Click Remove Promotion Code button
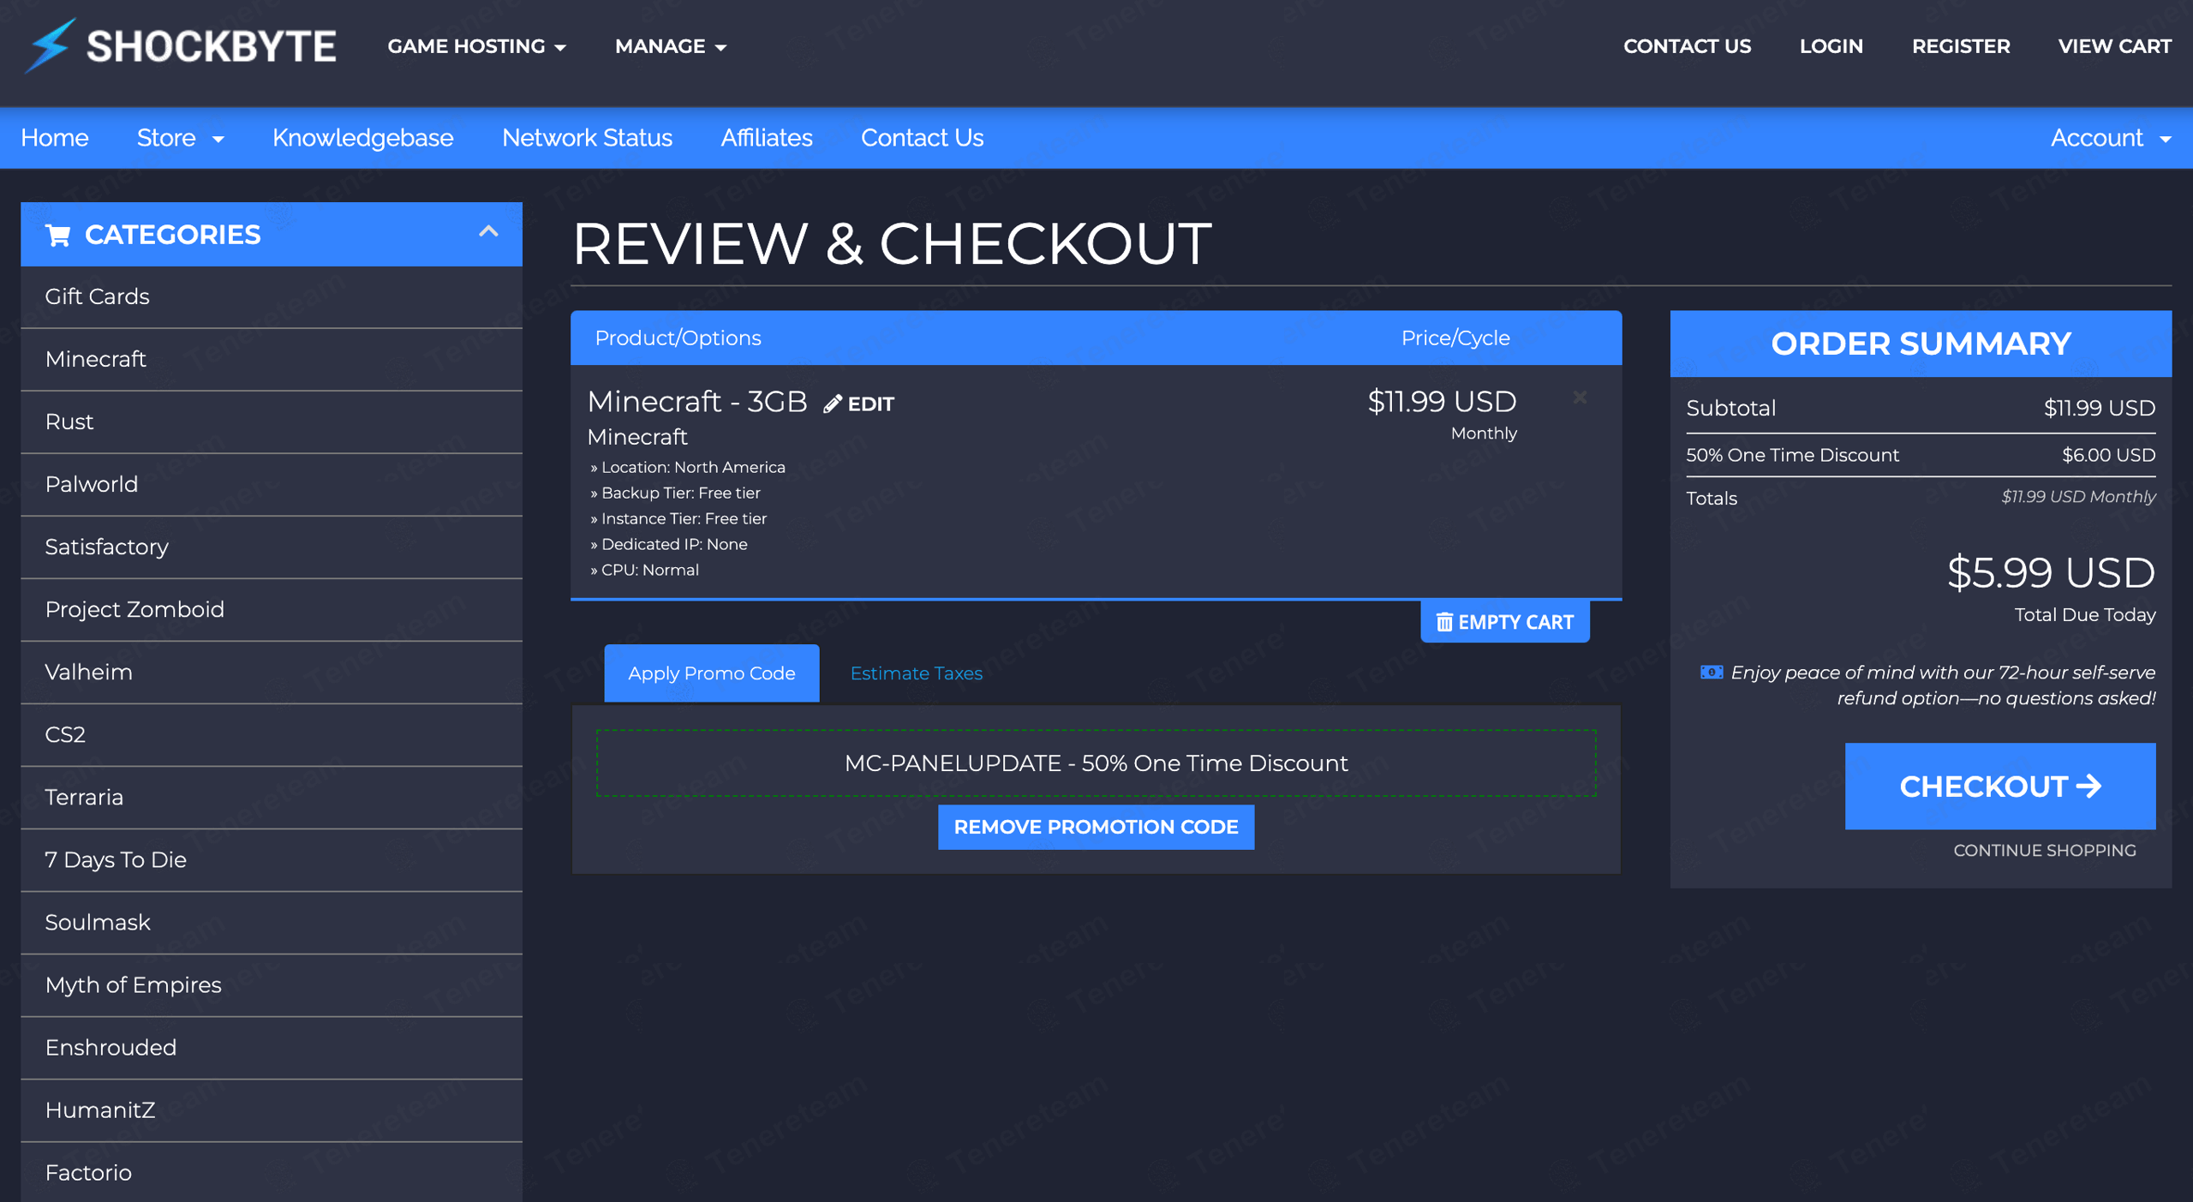 point(1096,827)
